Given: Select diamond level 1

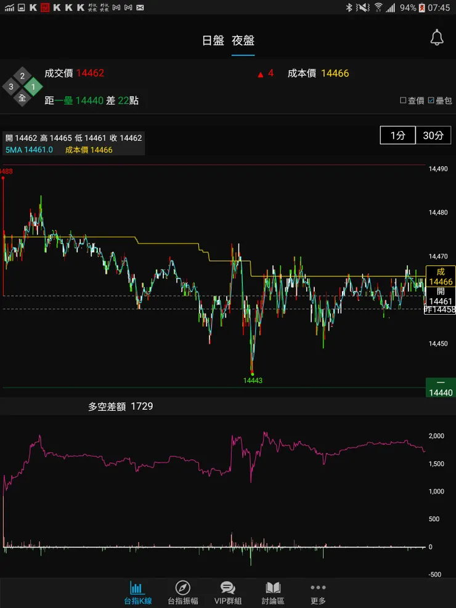Looking at the screenshot, I should click(x=33, y=87).
